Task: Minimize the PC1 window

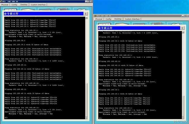Action: (x=86, y=1)
